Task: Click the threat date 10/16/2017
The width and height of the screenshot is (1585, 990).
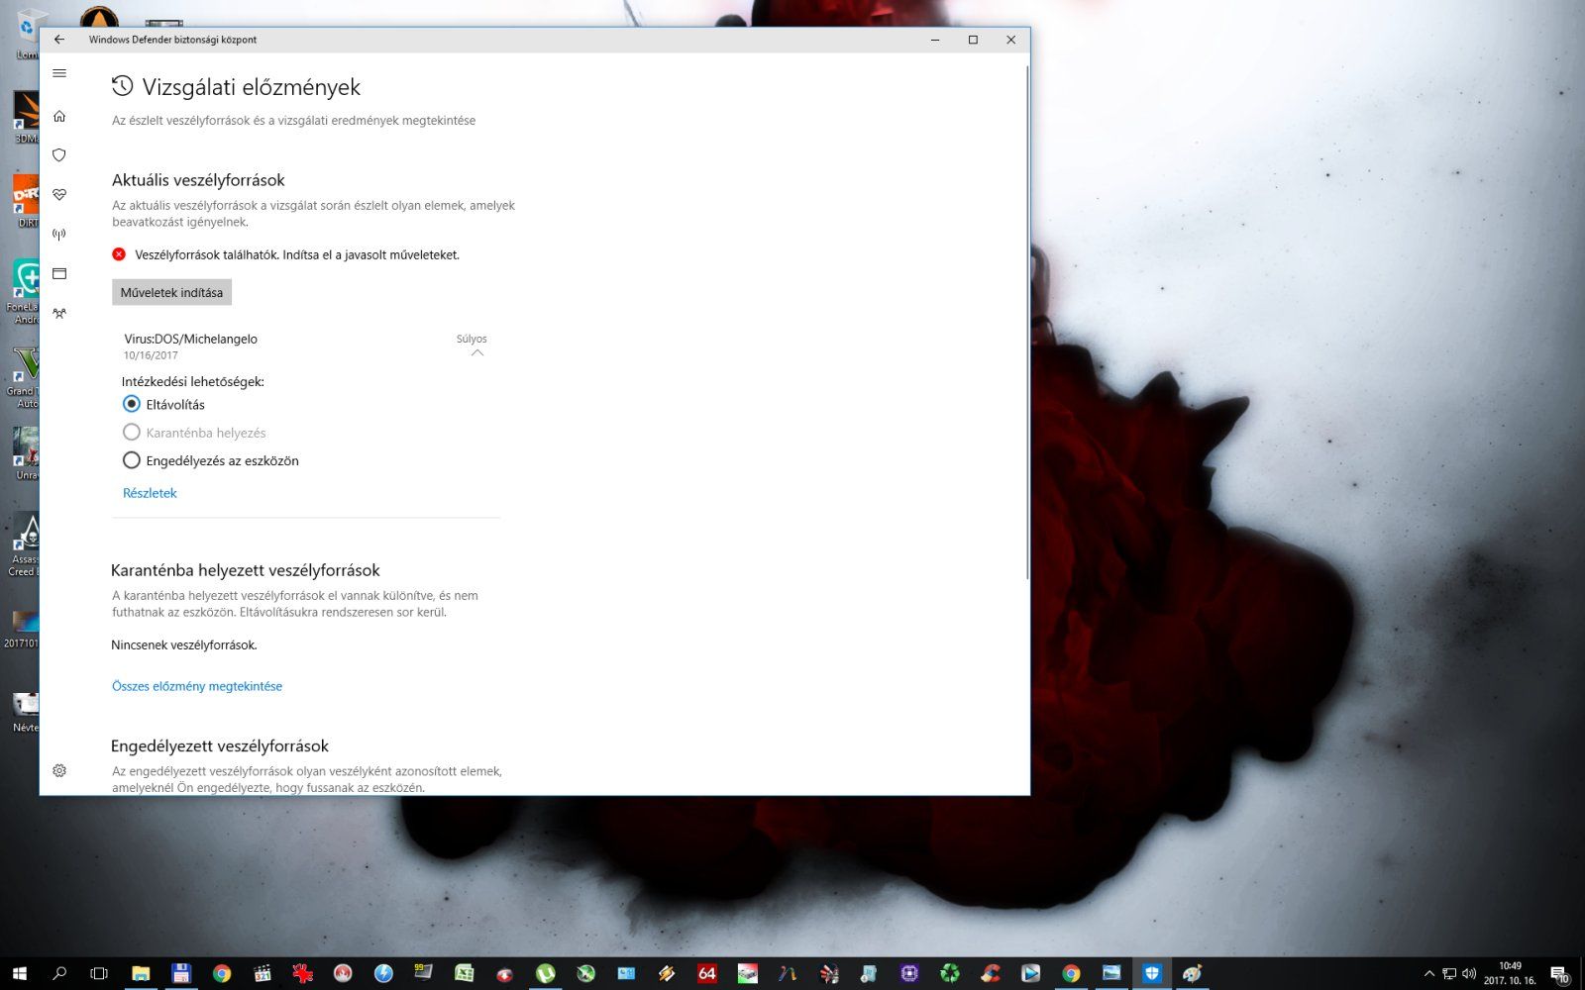Action: [x=151, y=355]
